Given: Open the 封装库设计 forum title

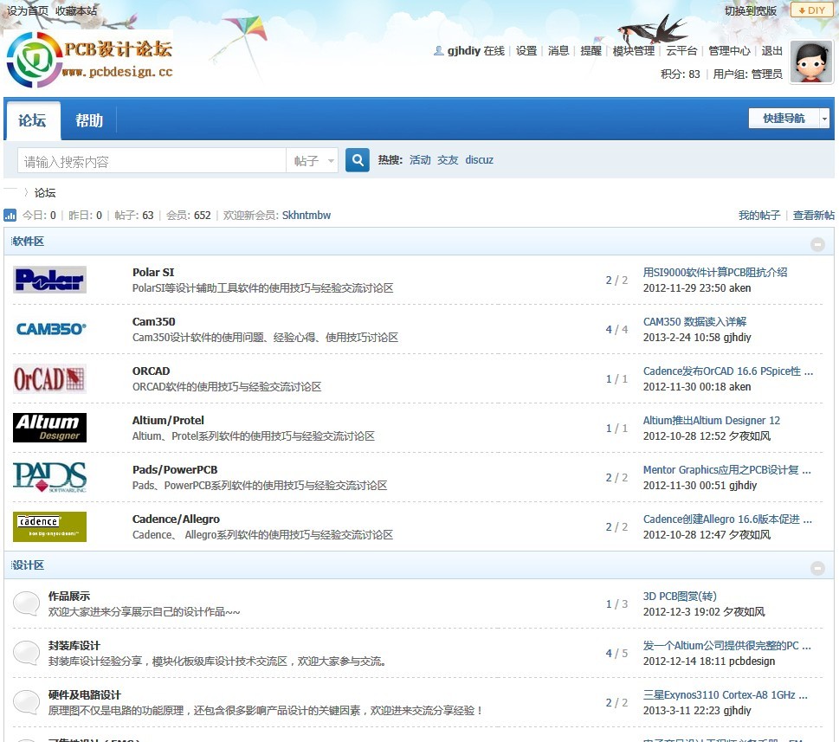Looking at the screenshot, I should [x=74, y=646].
